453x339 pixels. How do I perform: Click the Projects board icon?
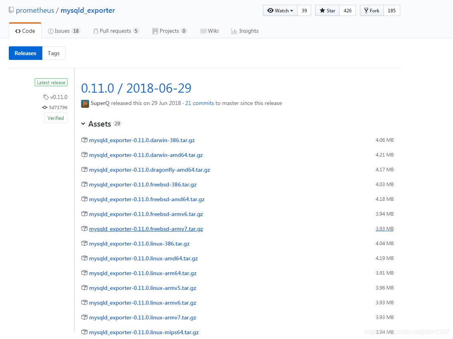(x=155, y=31)
